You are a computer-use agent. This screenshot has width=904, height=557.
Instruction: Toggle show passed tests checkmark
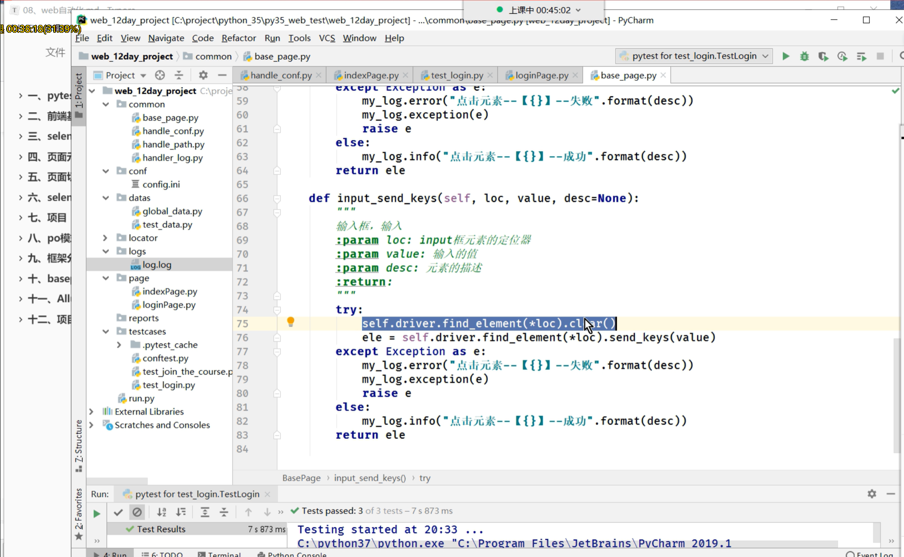[x=118, y=512]
